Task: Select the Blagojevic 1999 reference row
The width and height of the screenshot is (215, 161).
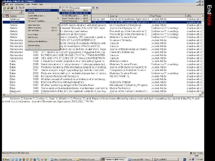Action: point(102,91)
